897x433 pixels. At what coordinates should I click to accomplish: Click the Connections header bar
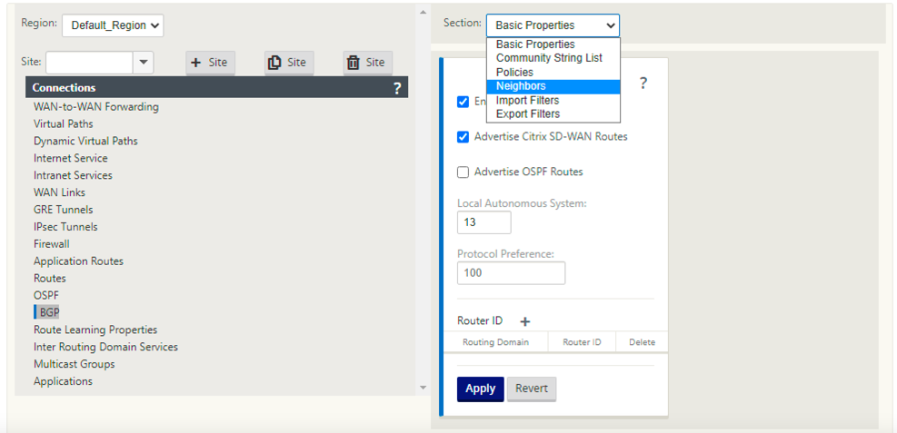point(217,88)
